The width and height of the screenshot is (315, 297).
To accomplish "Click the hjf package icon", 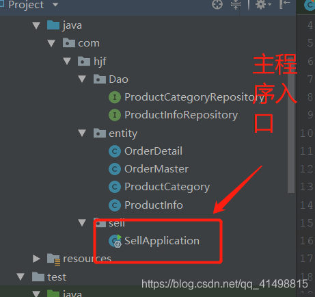I will (84, 61).
